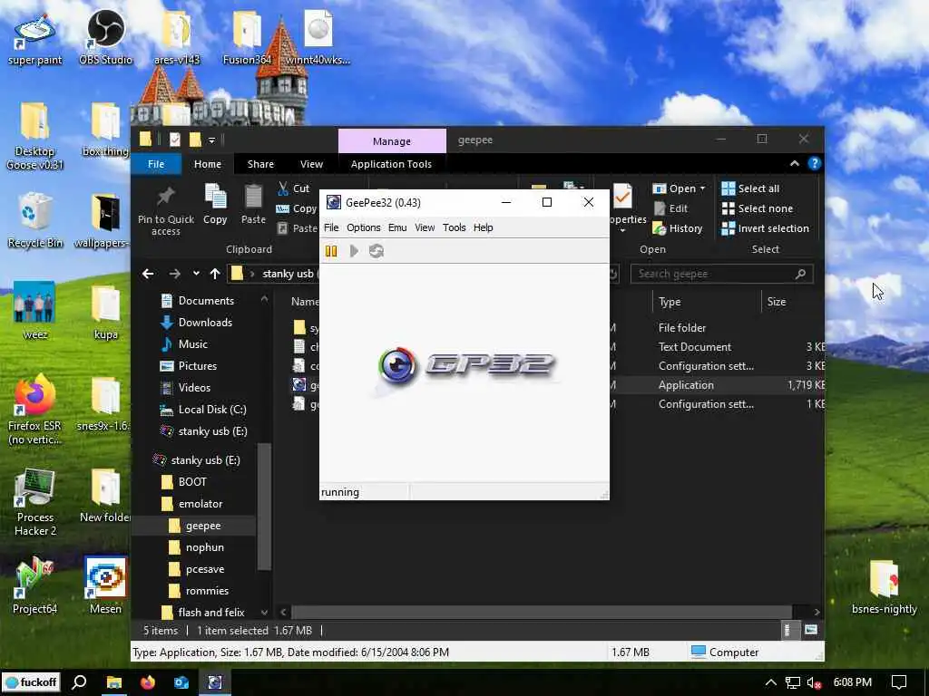The height and width of the screenshot is (696, 929).
Task: Click Select all in ribbon
Action: [750, 188]
